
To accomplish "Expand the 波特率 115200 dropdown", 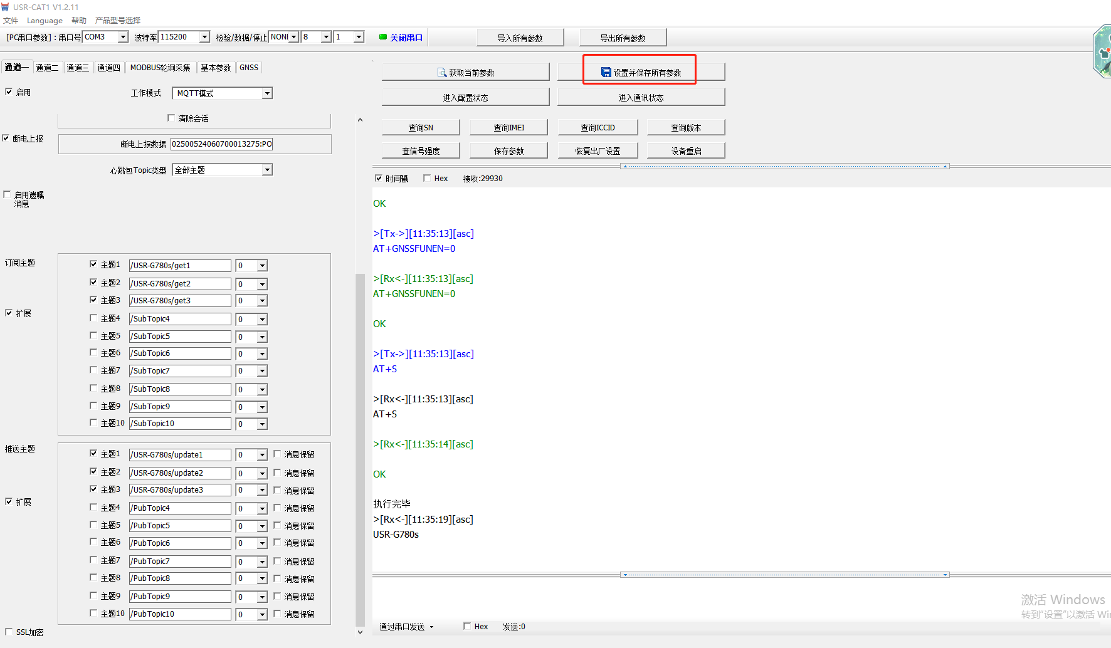I will coord(204,37).
